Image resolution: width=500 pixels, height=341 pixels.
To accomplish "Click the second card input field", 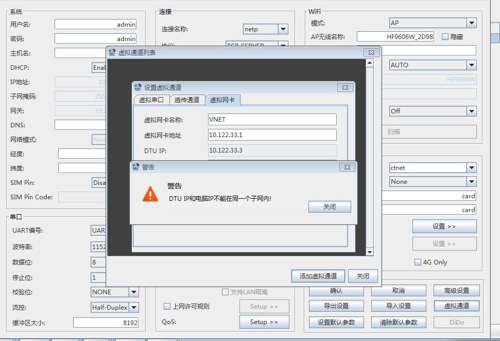I will 429,210.
